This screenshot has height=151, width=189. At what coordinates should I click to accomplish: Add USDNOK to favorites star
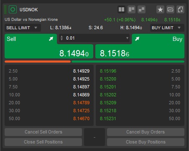click(160, 10)
